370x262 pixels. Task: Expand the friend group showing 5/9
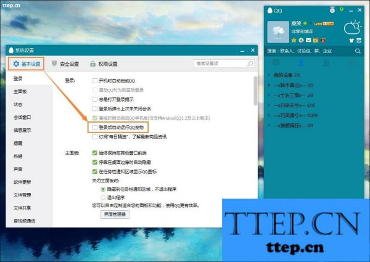(269, 96)
